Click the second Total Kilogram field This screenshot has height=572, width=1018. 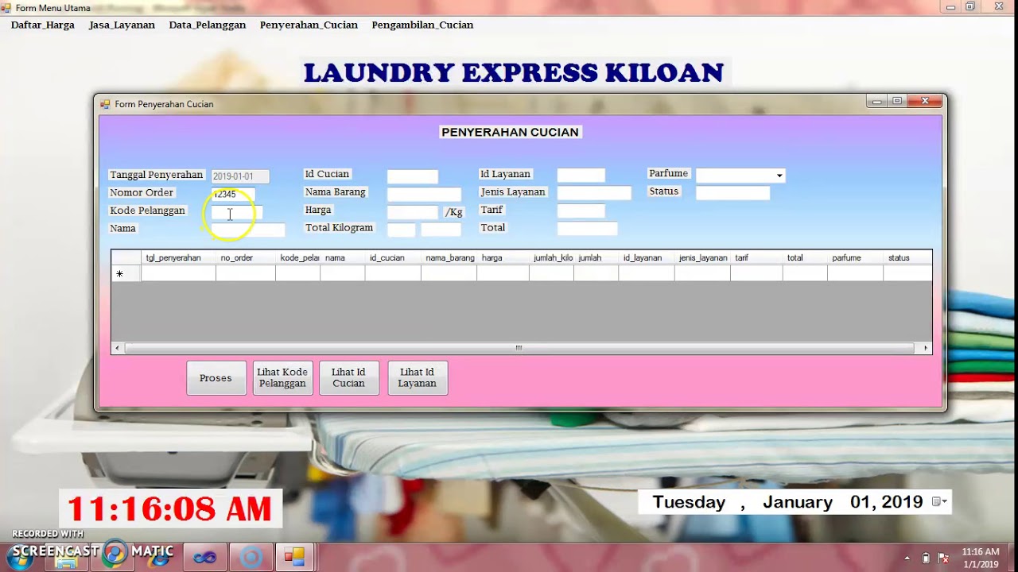[441, 230]
